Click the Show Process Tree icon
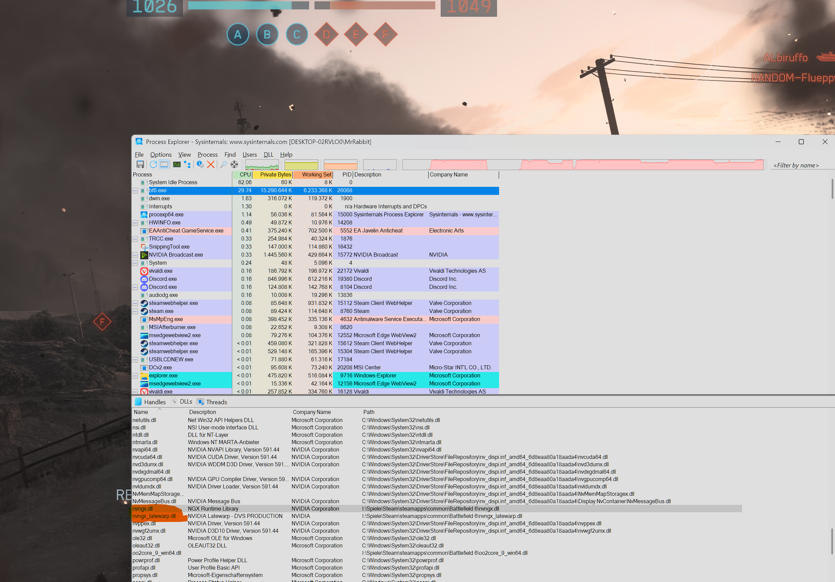Screen dimensions: 835x582 click(187, 165)
